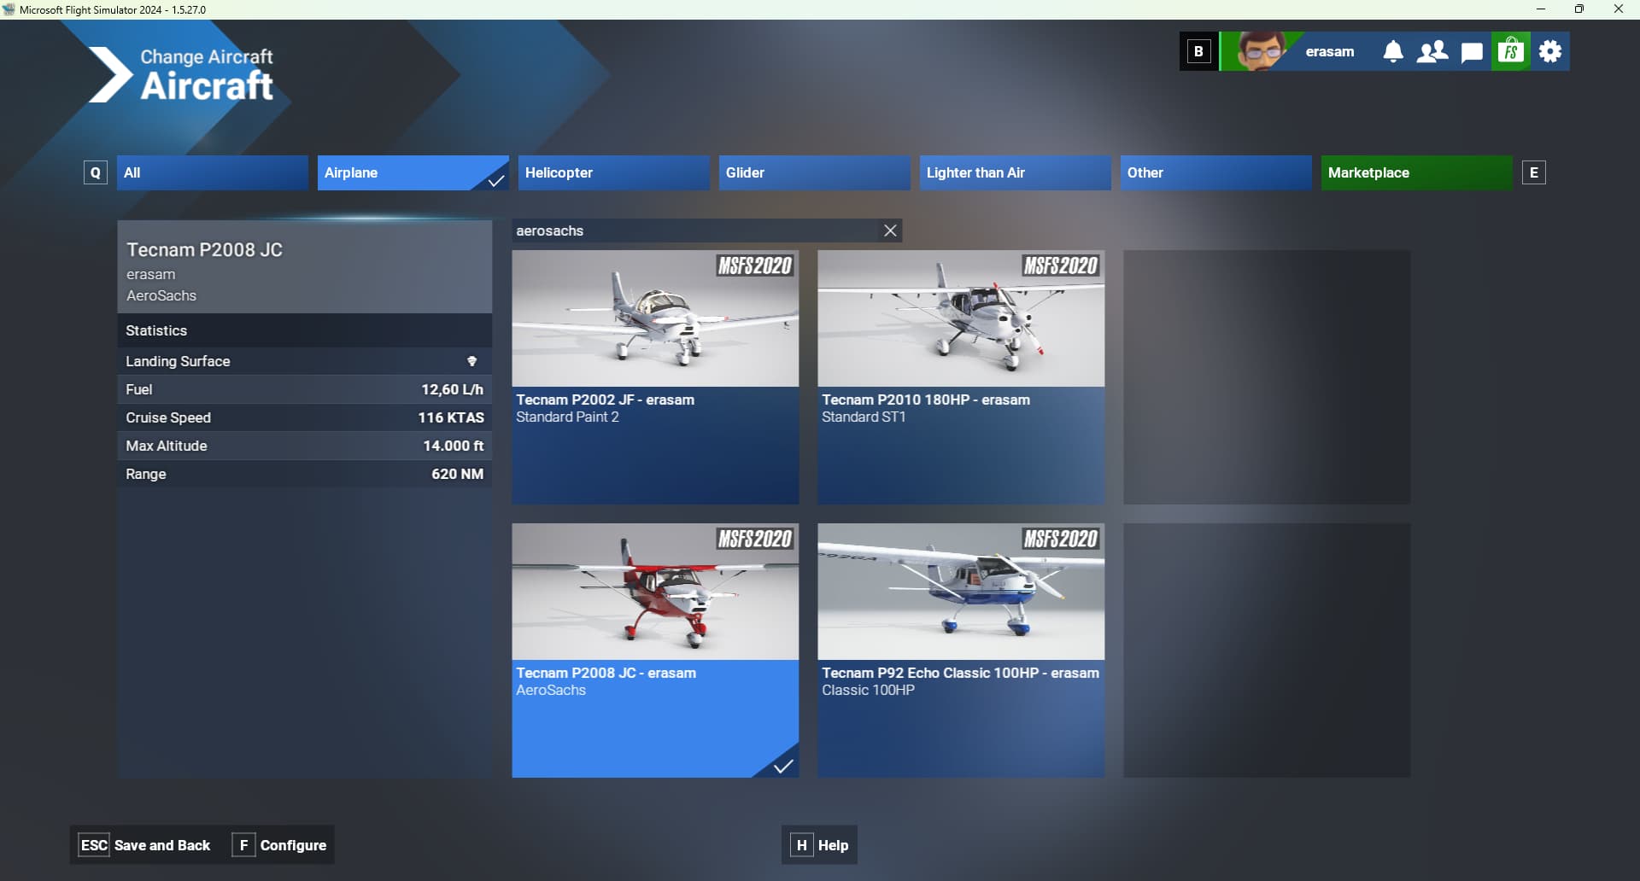
Task: Open the friends/community icon
Action: coord(1432,52)
